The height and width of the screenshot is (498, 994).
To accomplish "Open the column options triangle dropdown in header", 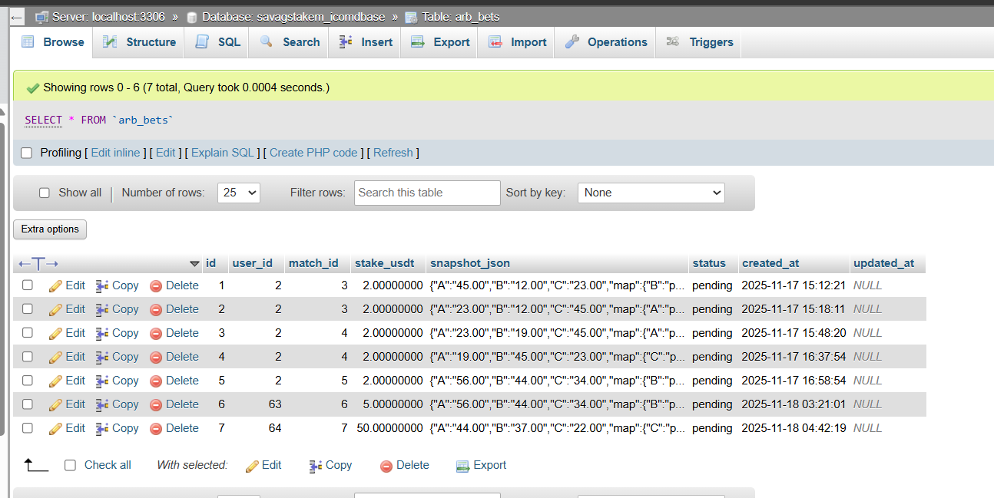I will click(194, 264).
